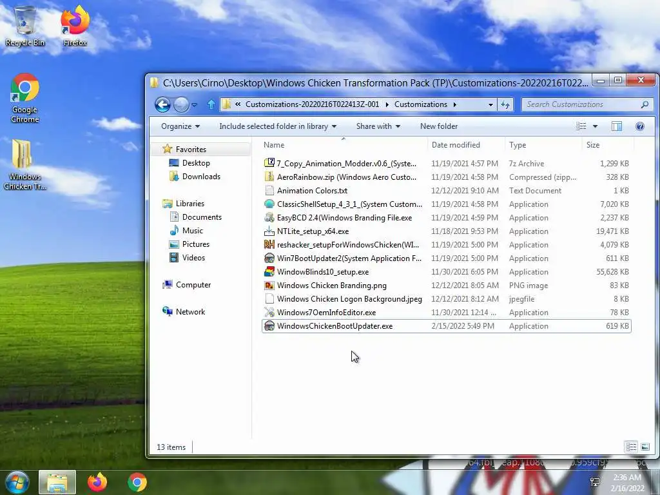Click the Forward navigation arrow button

pos(181,104)
